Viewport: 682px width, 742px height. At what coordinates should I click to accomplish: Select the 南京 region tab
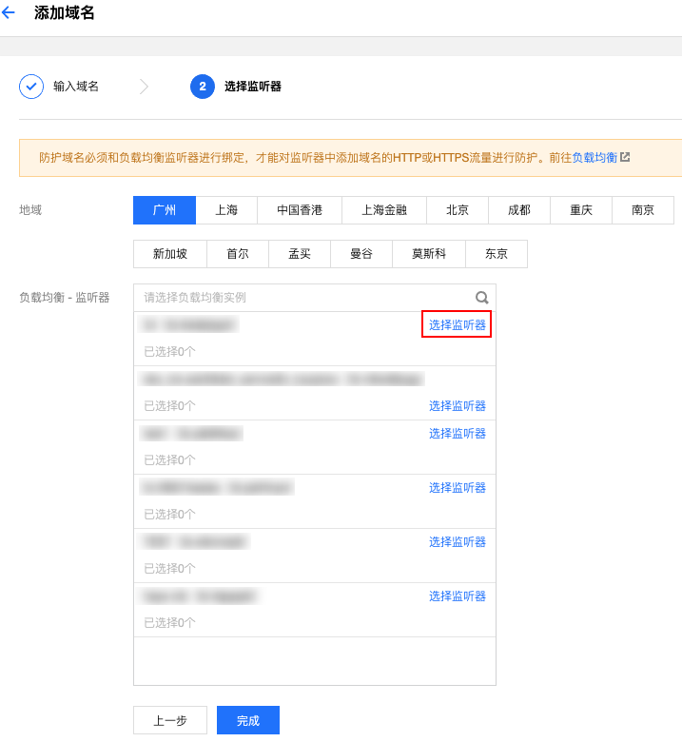coord(643,210)
